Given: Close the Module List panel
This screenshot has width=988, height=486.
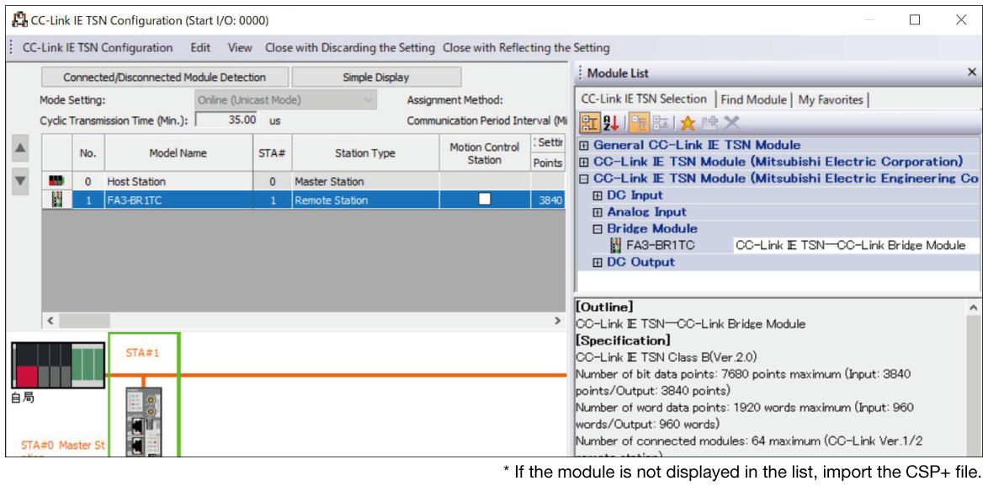Looking at the screenshot, I should pos(972,72).
